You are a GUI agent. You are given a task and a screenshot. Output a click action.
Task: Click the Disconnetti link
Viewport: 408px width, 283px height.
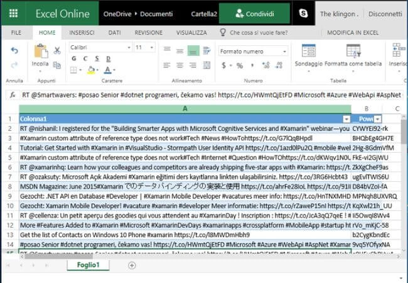click(x=385, y=14)
